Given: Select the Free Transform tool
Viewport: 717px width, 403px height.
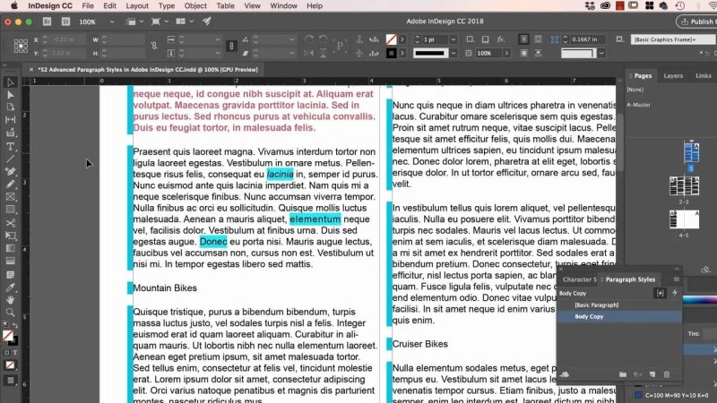Looking at the screenshot, I should [10, 236].
